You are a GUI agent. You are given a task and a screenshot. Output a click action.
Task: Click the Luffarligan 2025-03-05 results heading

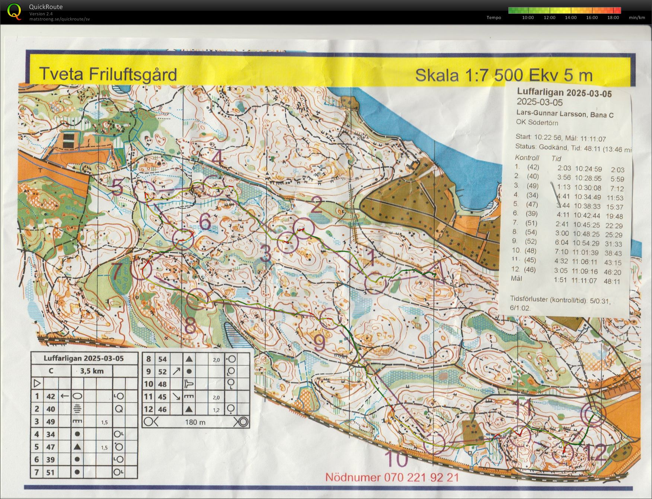click(x=564, y=93)
